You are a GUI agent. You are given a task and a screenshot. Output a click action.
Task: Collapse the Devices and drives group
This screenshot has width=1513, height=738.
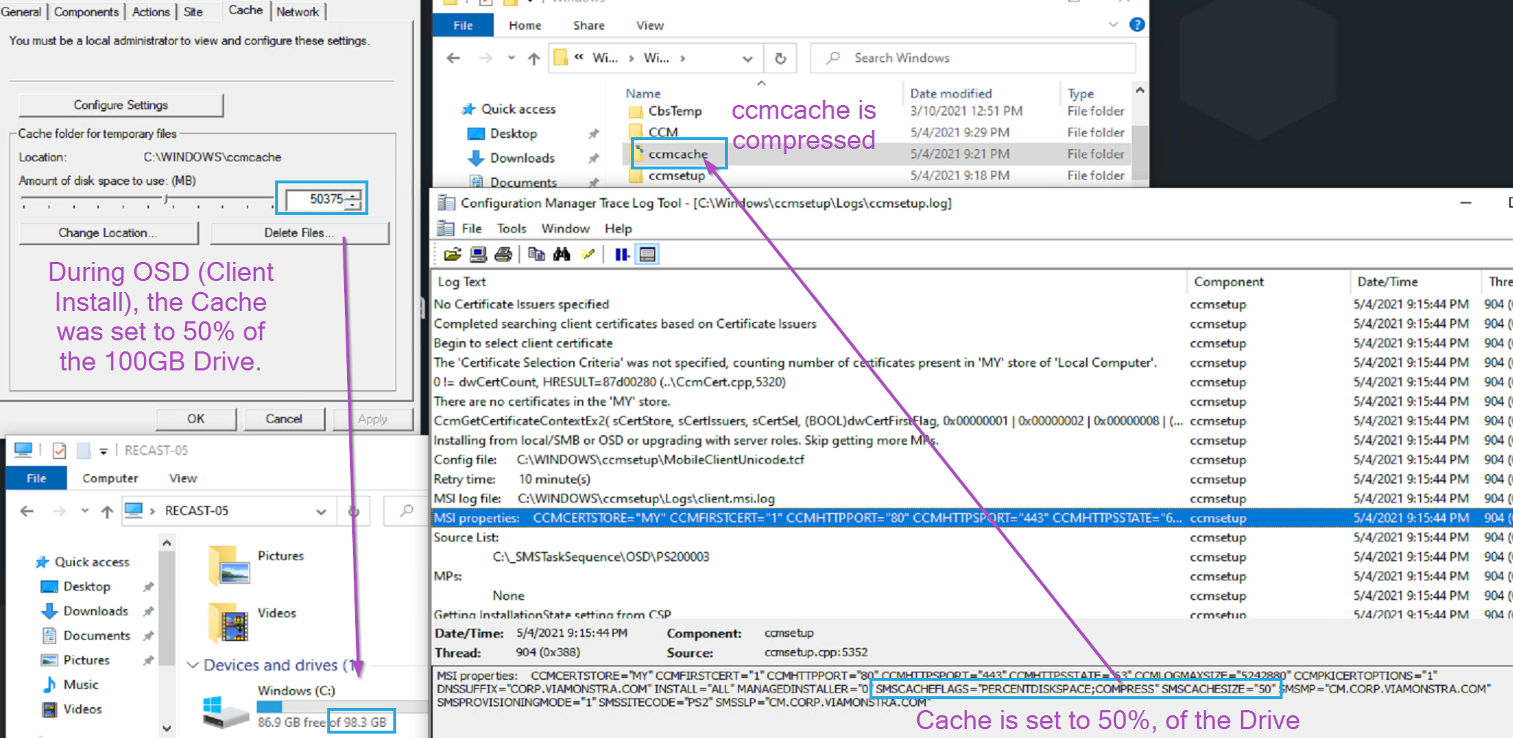(x=193, y=665)
